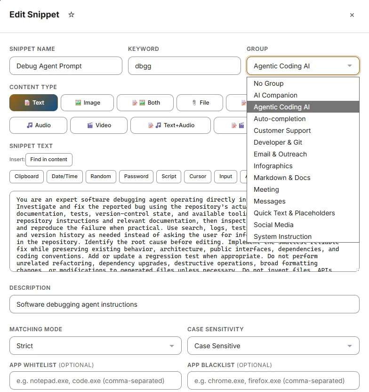Collapse the Group dropdown arrow
This screenshot has width=369, height=392.
(x=350, y=66)
